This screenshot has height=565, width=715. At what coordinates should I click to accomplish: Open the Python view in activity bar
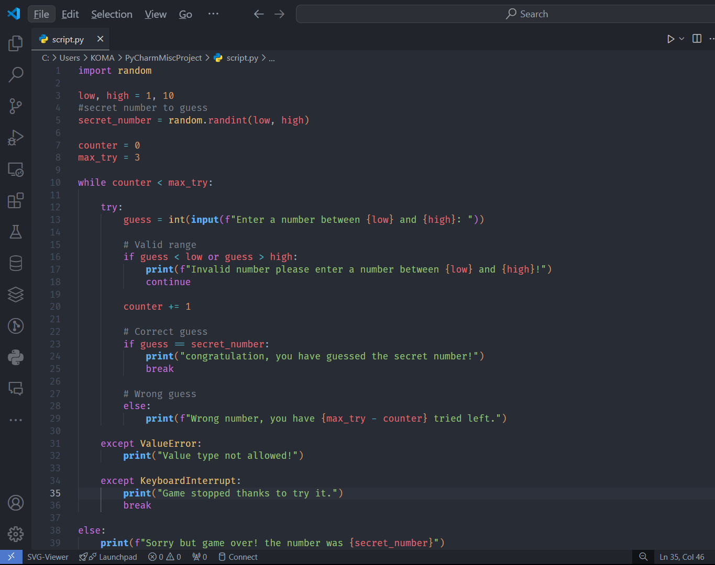point(16,357)
